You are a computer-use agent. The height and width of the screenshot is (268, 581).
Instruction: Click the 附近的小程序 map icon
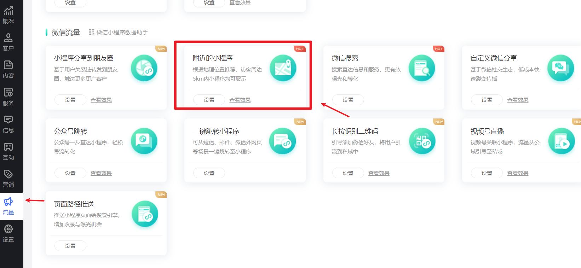pos(283,68)
